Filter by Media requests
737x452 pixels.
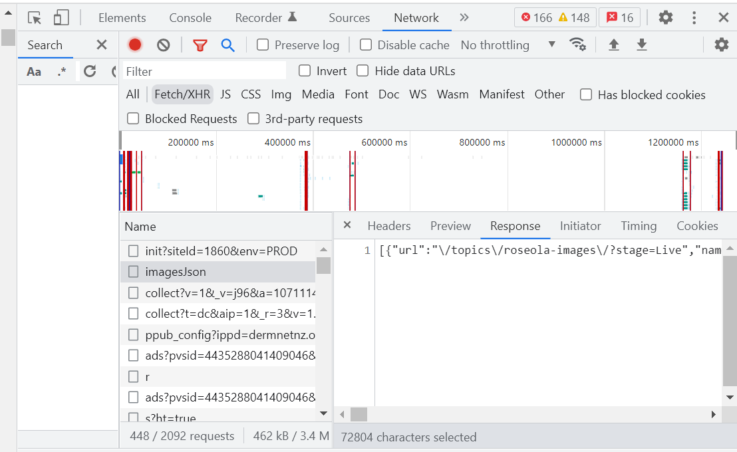click(318, 94)
